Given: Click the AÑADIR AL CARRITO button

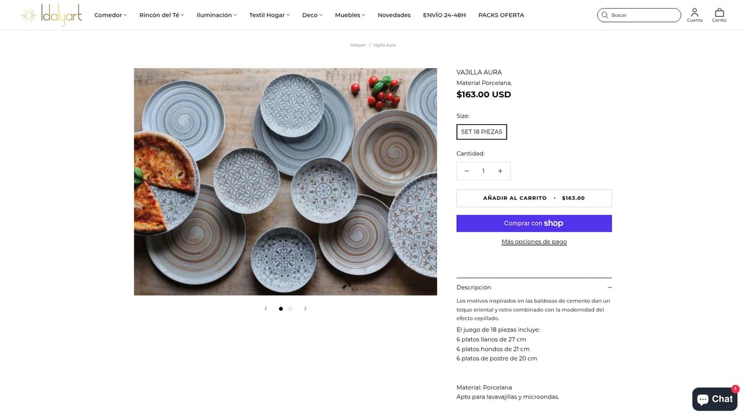Looking at the screenshot, I should tap(534, 197).
